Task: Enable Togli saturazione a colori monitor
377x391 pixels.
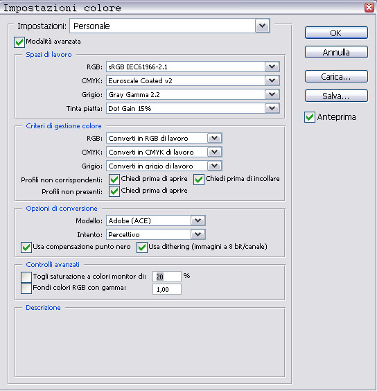Action: click(x=26, y=277)
